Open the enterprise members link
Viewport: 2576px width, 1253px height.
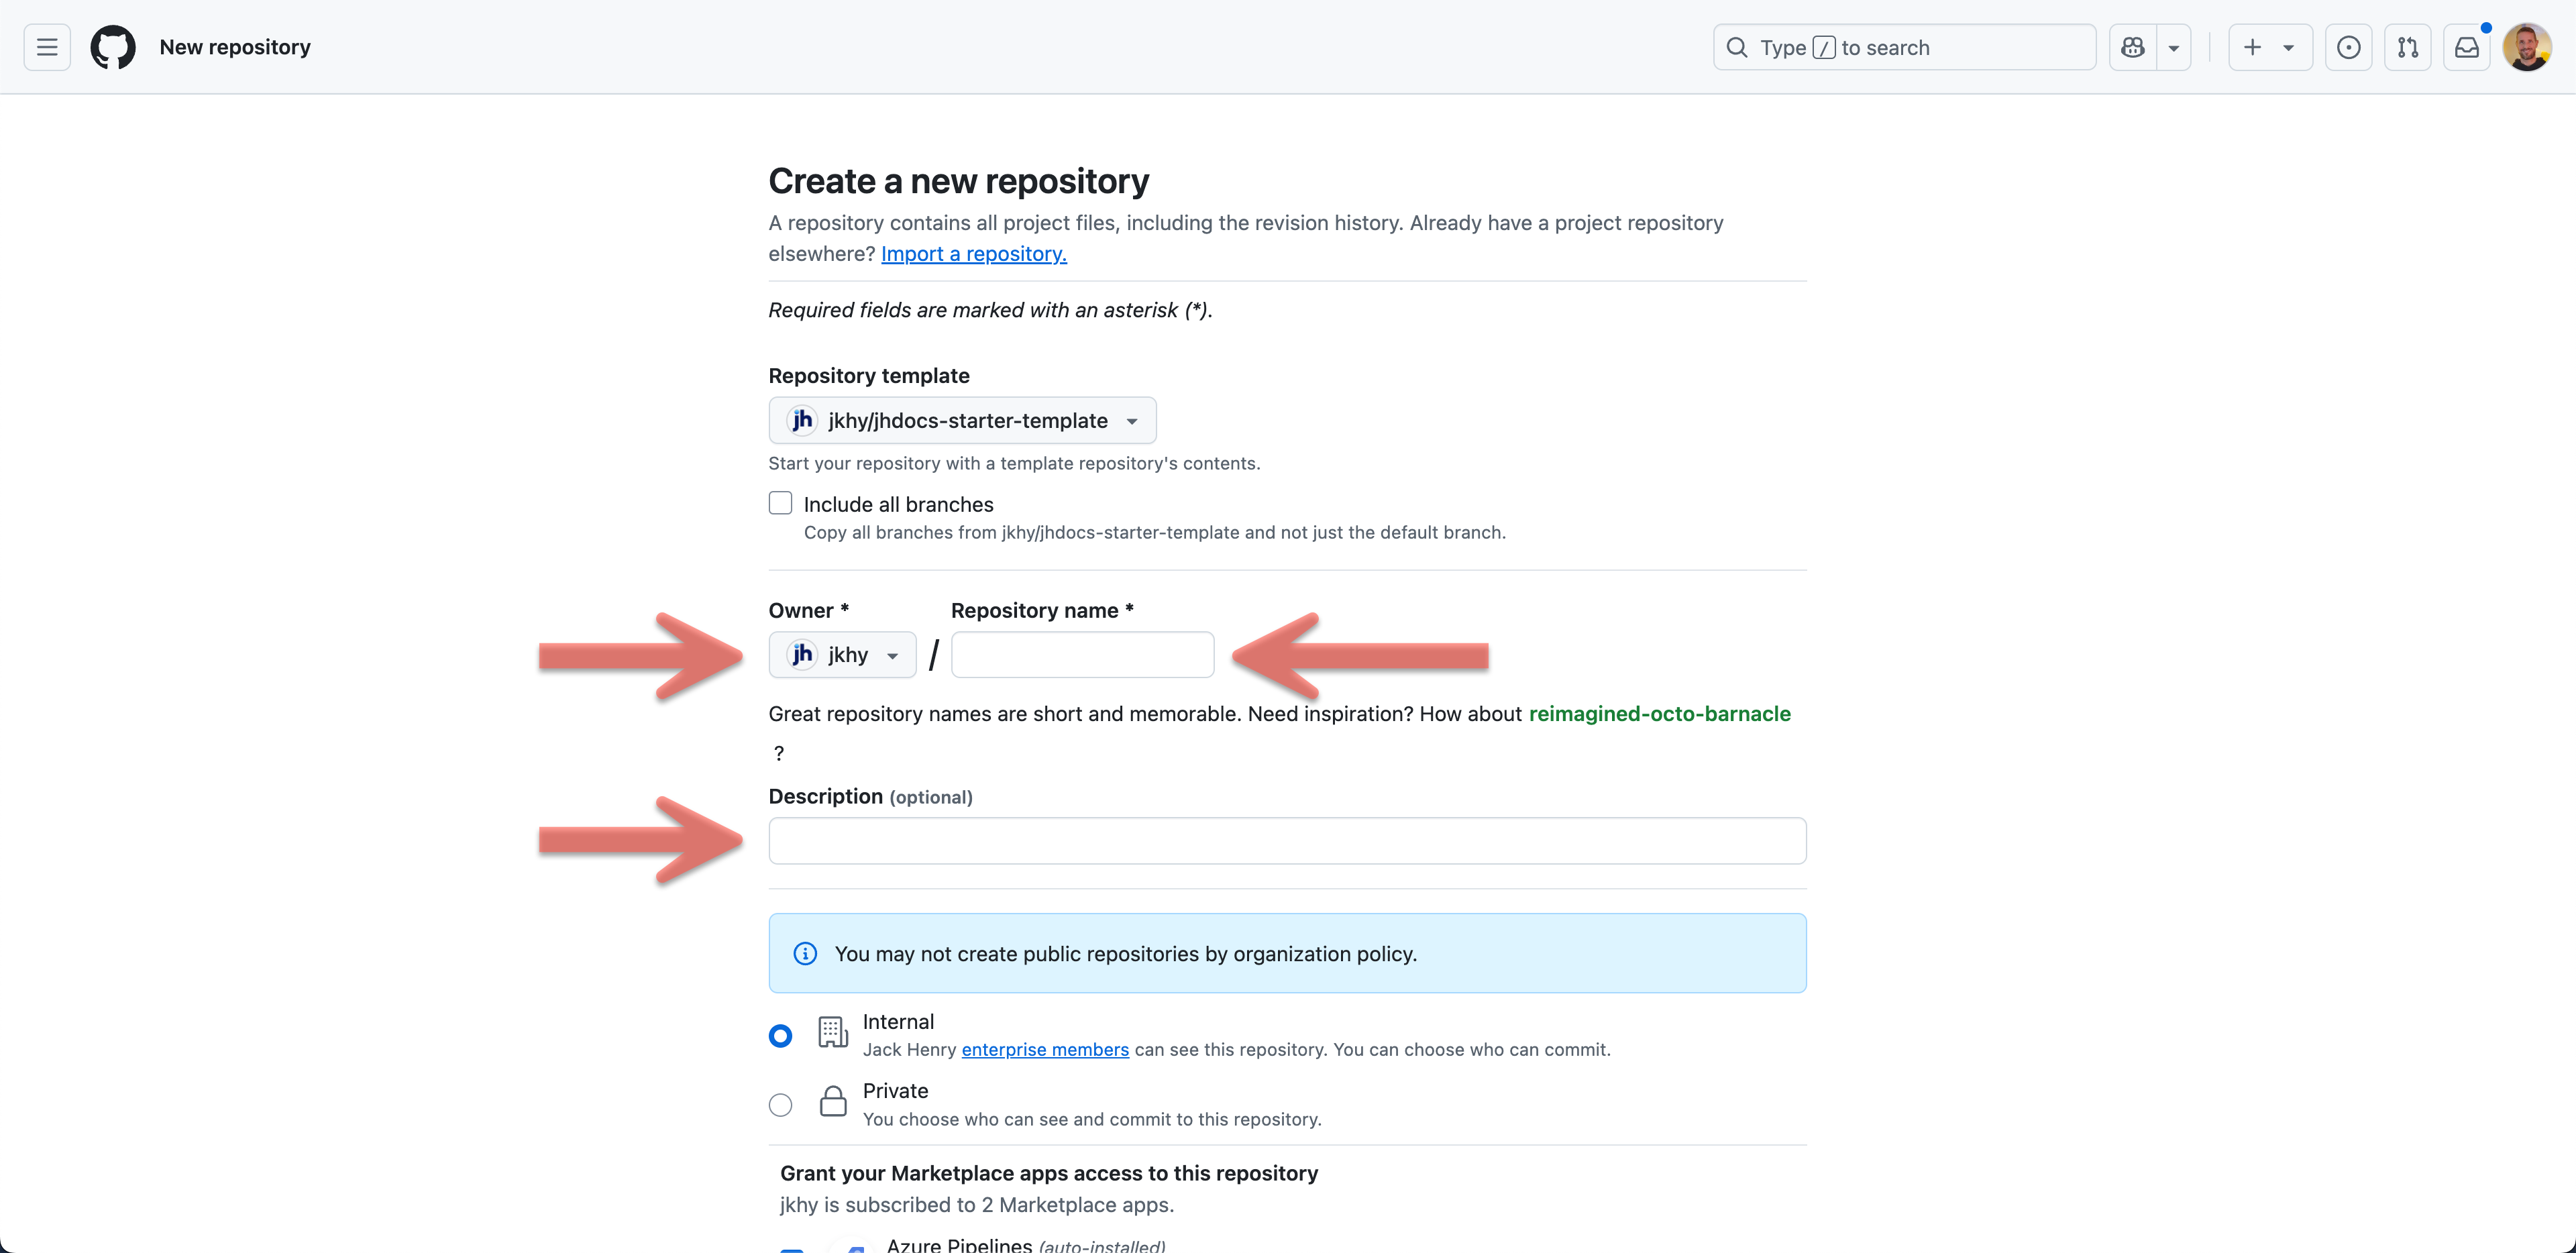click(1045, 1049)
